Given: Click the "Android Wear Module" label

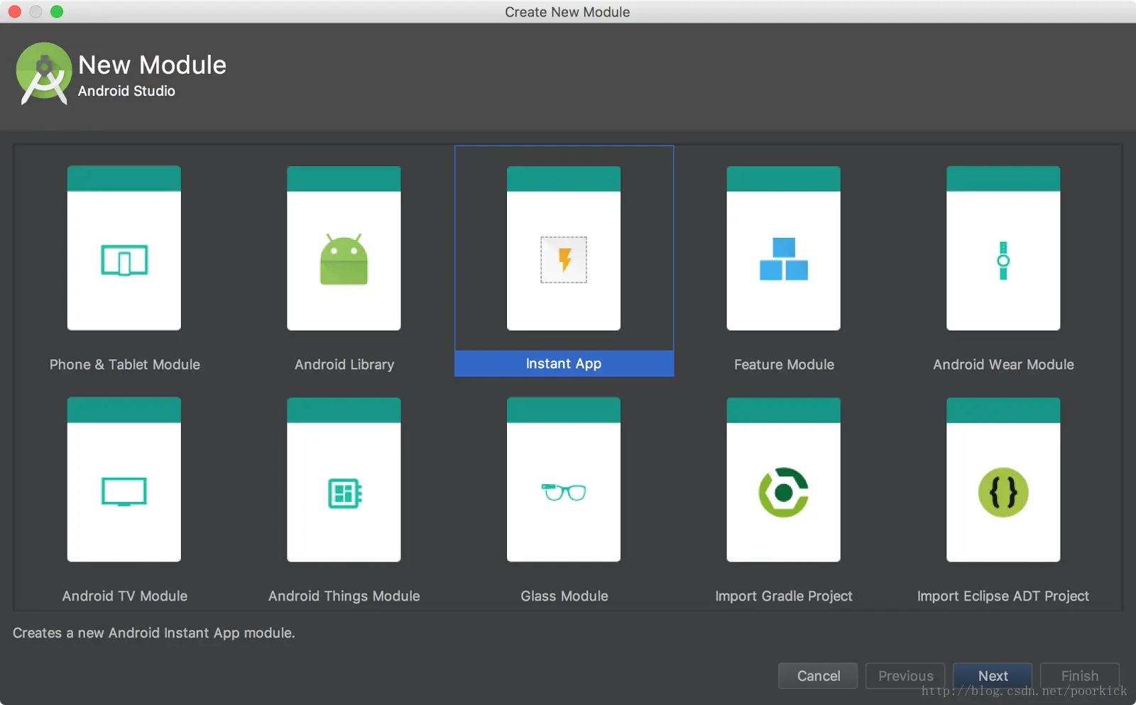Looking at the screenshot, I should tap(1003, 364).
